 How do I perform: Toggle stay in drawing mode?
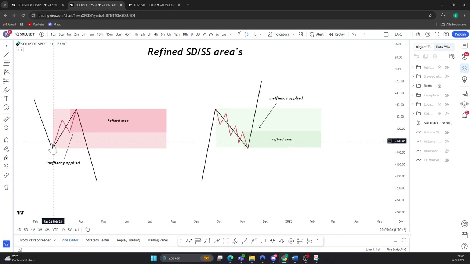tap(6, 149)
